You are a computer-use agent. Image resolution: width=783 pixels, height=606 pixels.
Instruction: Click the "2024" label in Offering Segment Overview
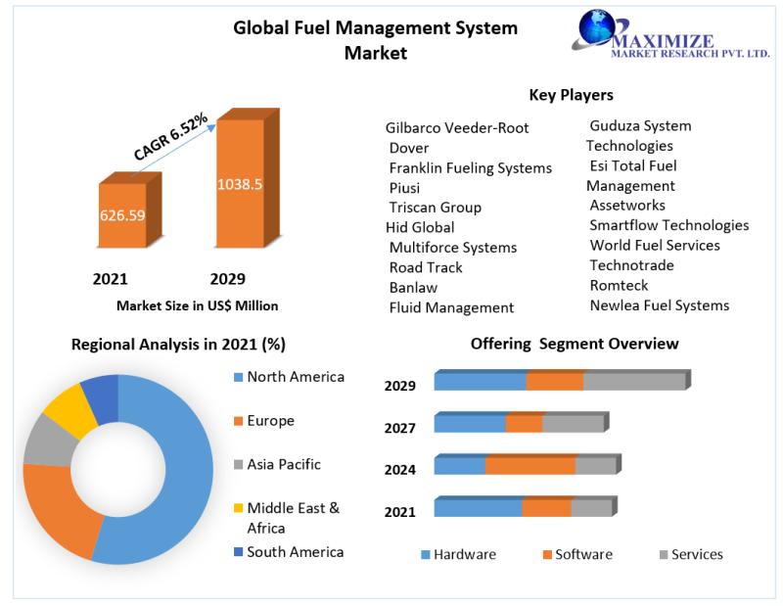[x=400, y=470]
